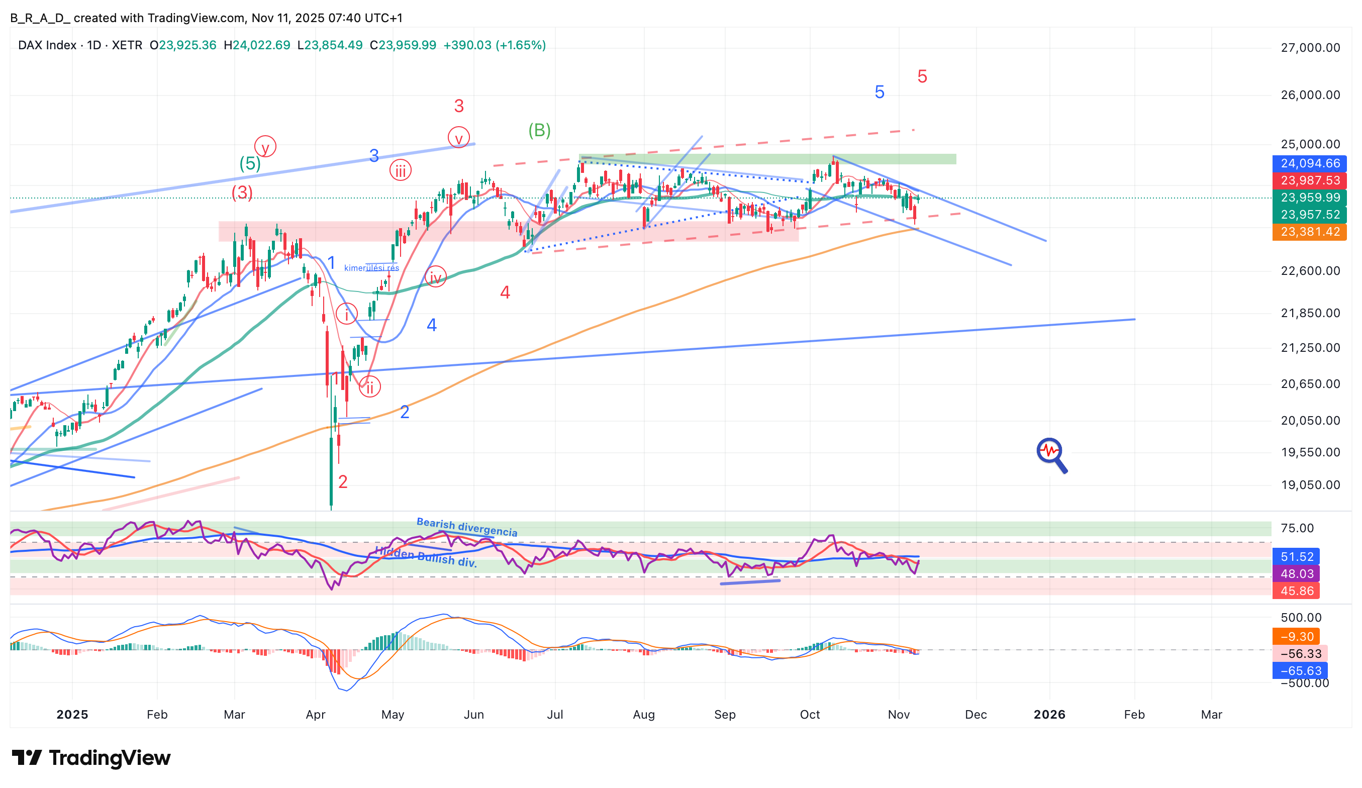This screenshot has width=1362, height=788.
Task: Click circled v label below red 3
Action: [x=458, y=138]
